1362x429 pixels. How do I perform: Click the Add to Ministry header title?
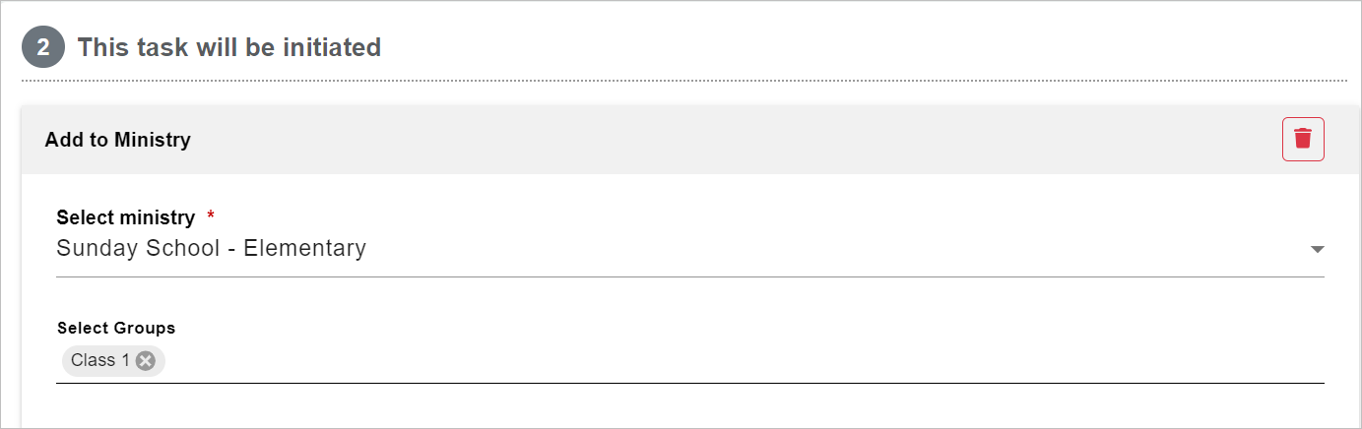(118, 140)
